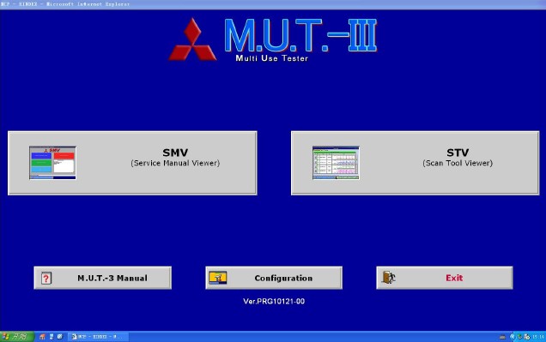The height and width of the screenshot is (342, 546).
Task: Open the M.U.T.-3 Manual button
Action: (103, 278)
